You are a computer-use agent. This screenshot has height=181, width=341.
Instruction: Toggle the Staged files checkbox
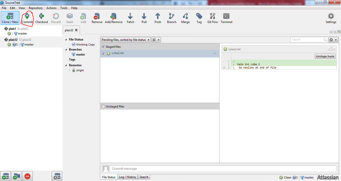tap(103, 47)
